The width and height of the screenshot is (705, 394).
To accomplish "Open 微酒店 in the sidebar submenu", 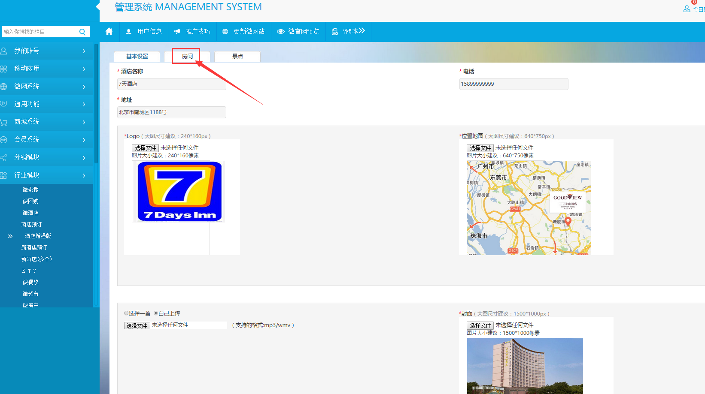I will click(x=30, y=213).
